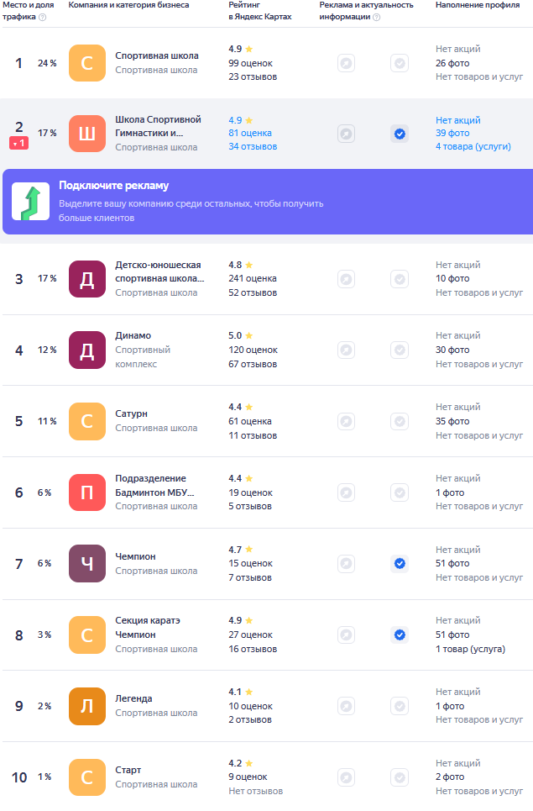
Task: Click the advertising icon in row 7 Чемпион
Action: click(x=346, y=564)
